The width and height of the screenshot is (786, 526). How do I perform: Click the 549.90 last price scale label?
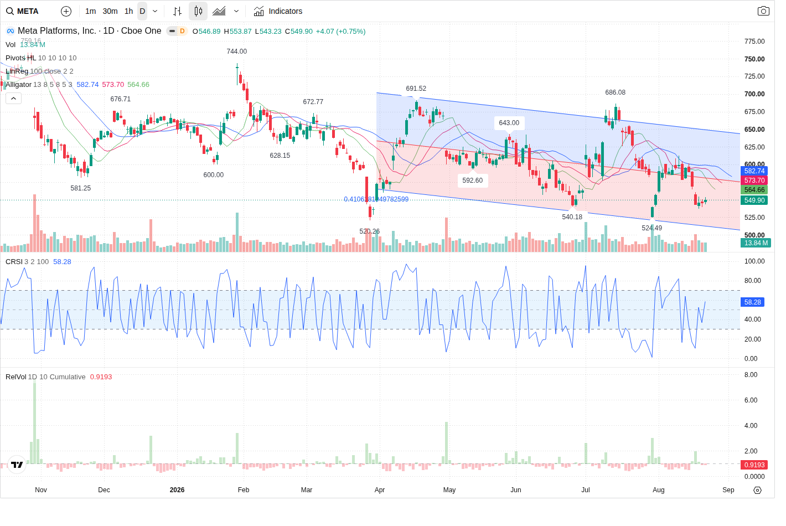tap(754, 200)
